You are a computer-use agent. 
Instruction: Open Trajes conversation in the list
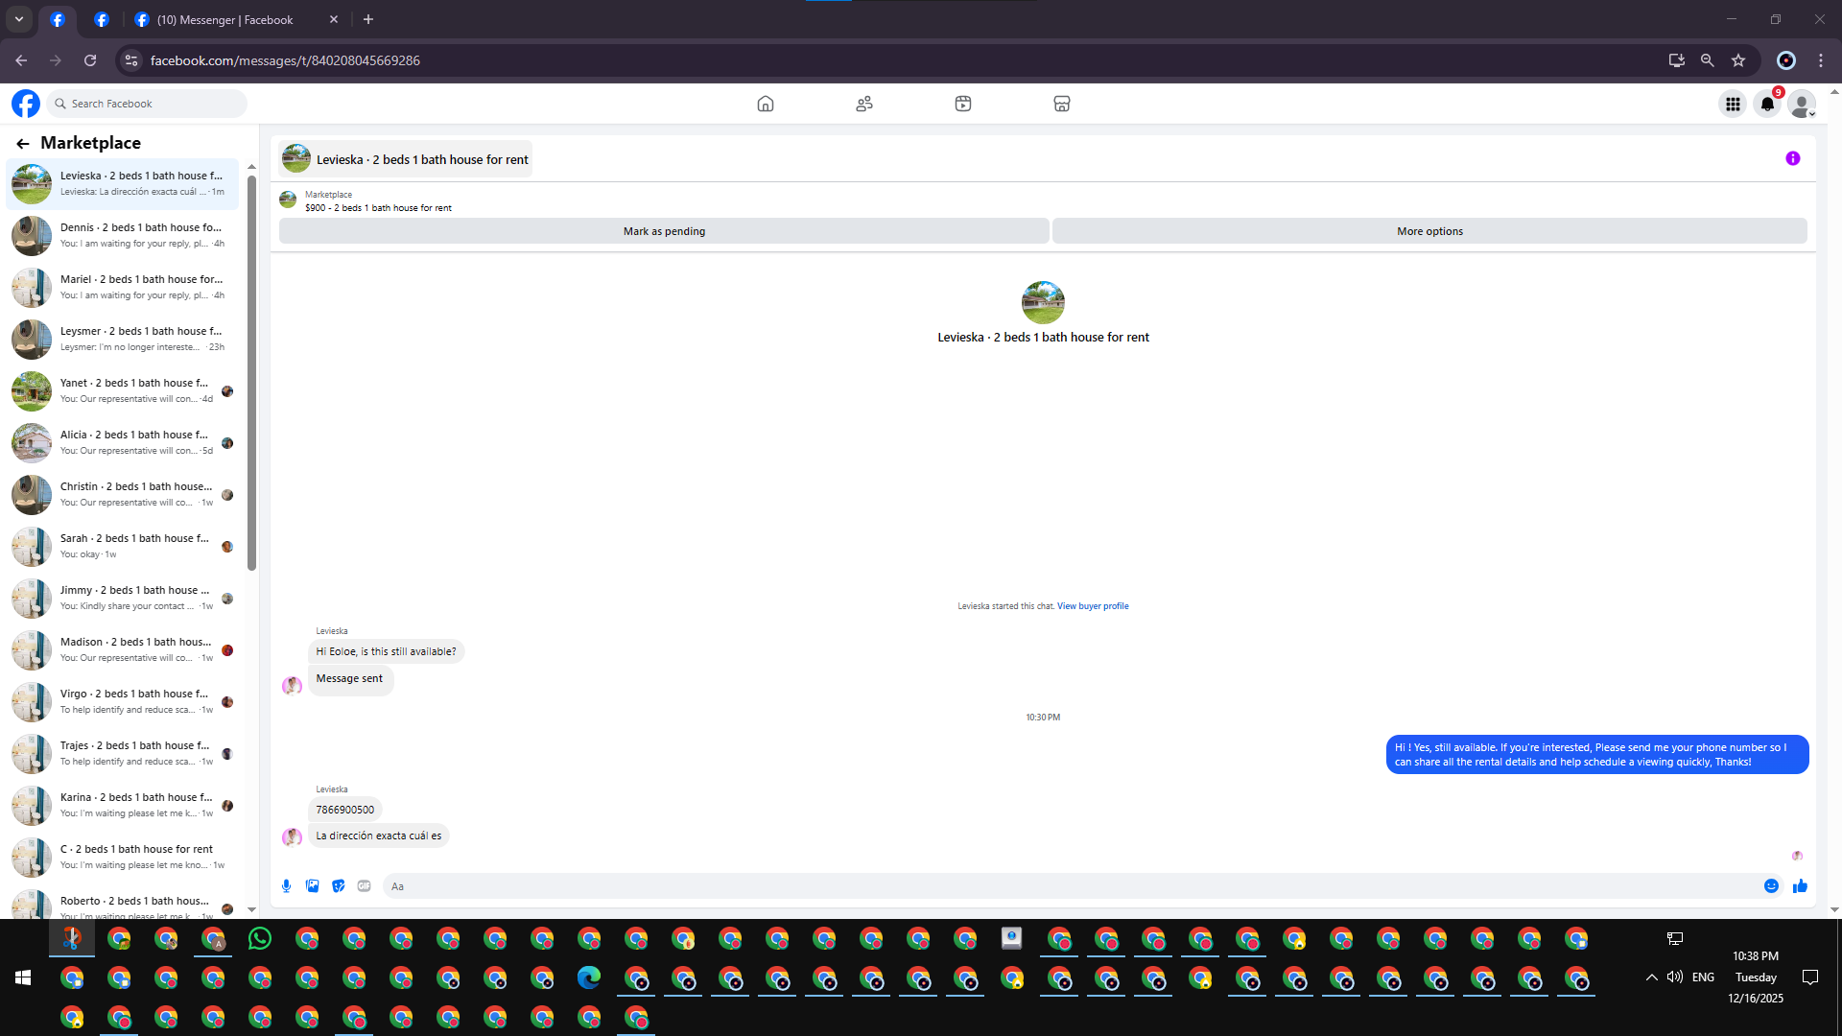coord(123,753)
